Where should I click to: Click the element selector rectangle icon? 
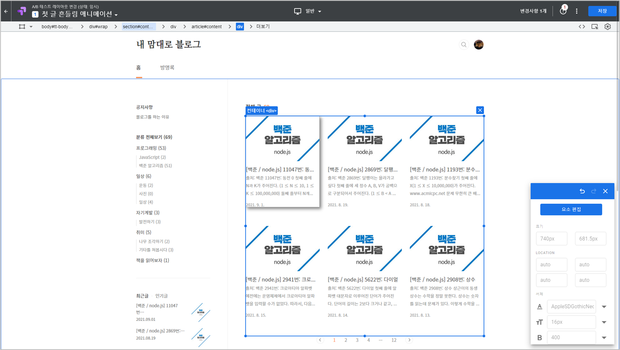click(22, 26)
